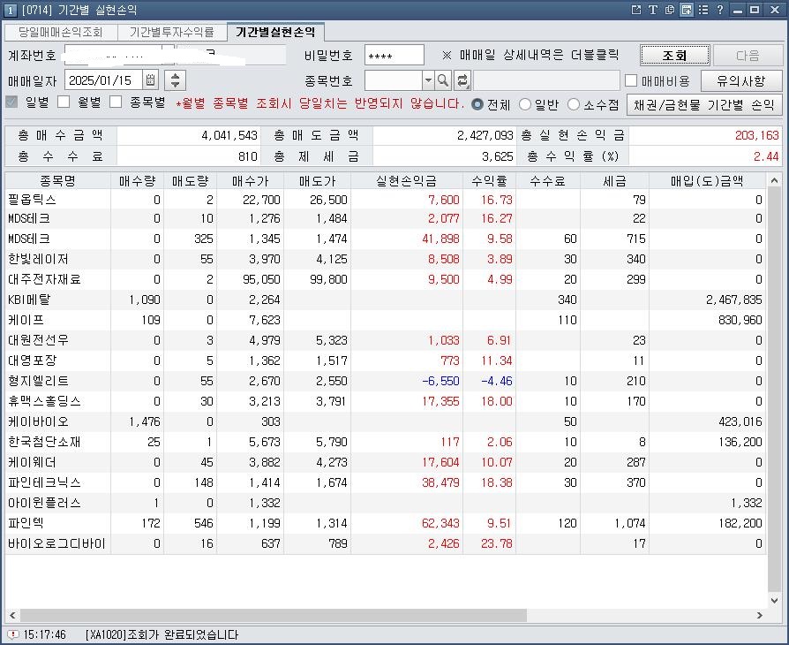The height and width of the screenshot is (645, 789).
Task: Click the refresh icon next to 종목번호
Action: pyautogui.click(x=462, y=80)
